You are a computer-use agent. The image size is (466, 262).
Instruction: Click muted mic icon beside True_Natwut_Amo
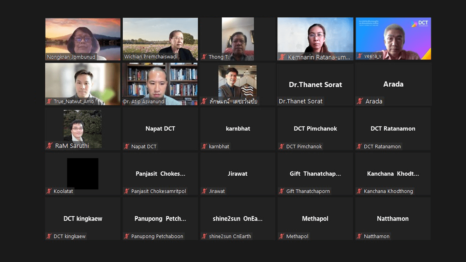click(x=49, y=101)
